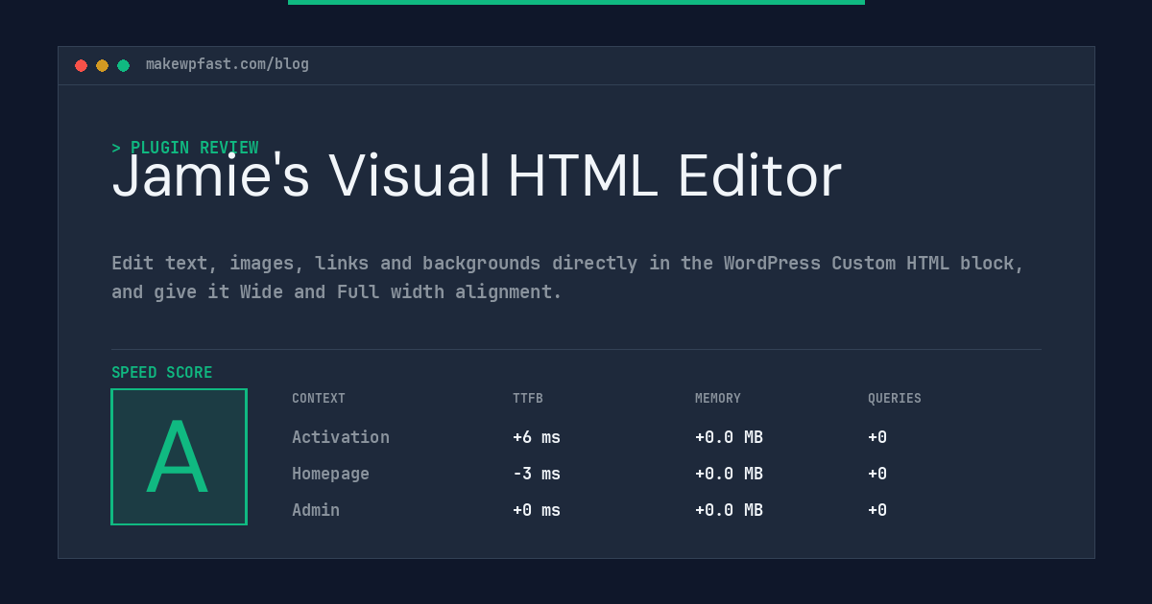This screenshot has width=1152, height=604.
Task: Click the QUERIES column header
Action: (x=895, y=398)
